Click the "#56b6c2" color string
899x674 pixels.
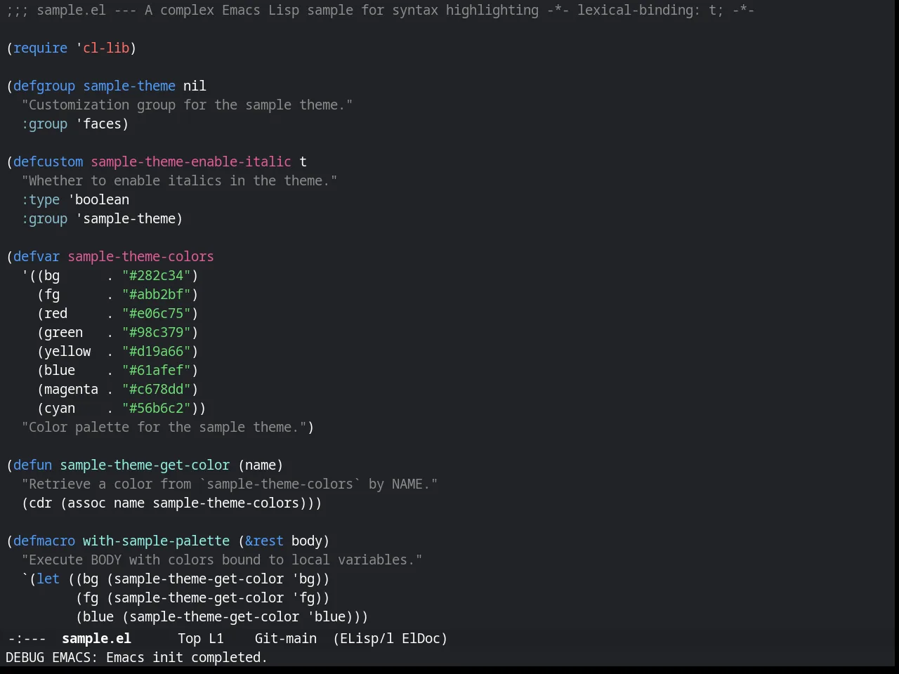[x=156, y=408]
